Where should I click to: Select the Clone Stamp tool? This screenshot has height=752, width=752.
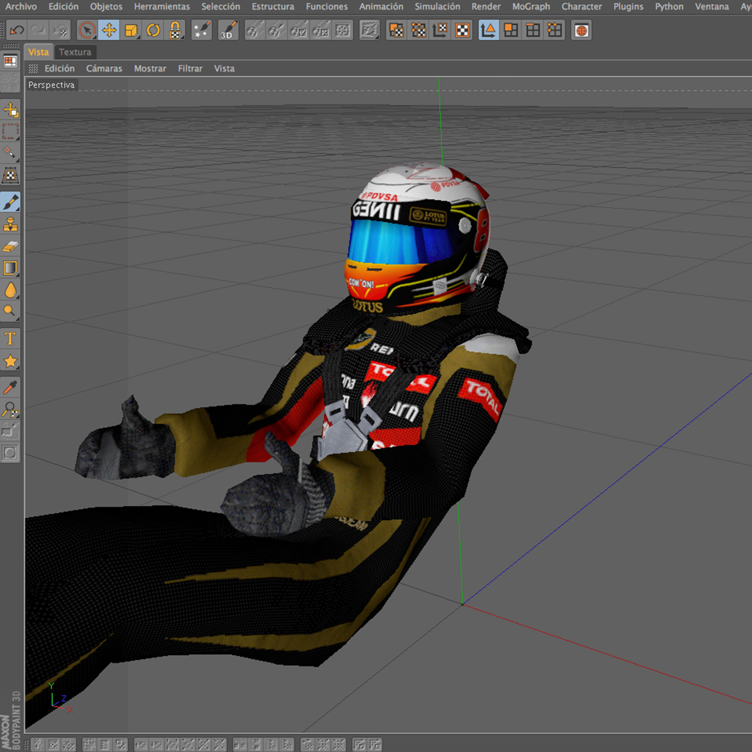pyautogui.click(x=10, y=224)
